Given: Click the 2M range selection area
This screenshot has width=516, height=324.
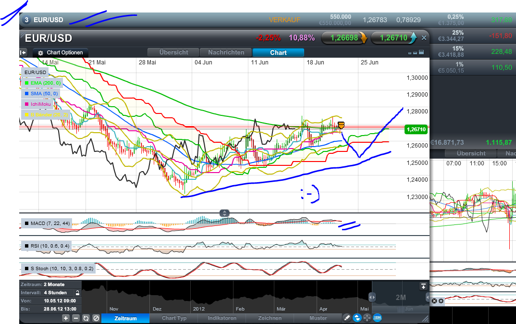Looking at the screenshot, I should pyautogui.click(x=401, y=298).
